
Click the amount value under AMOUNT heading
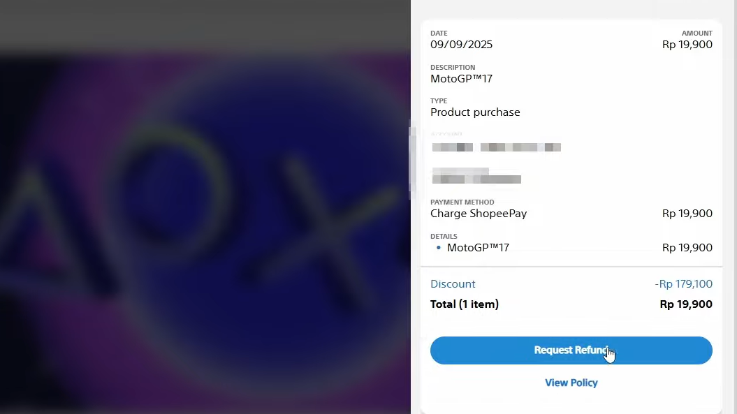[x=687, y=45]
